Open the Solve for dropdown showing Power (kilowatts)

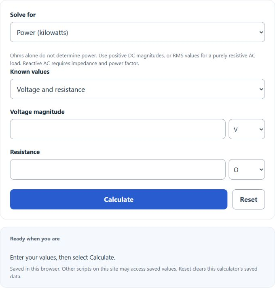137,32
